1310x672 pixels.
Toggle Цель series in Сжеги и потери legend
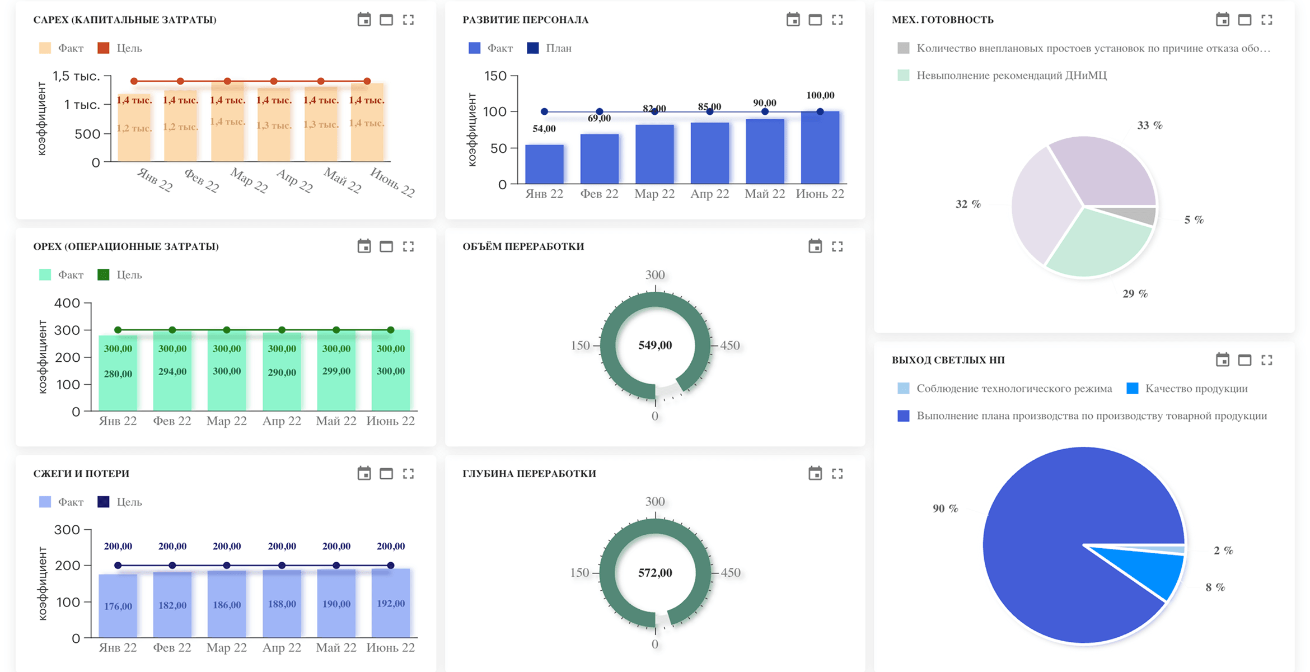click(x=120, y=502)
